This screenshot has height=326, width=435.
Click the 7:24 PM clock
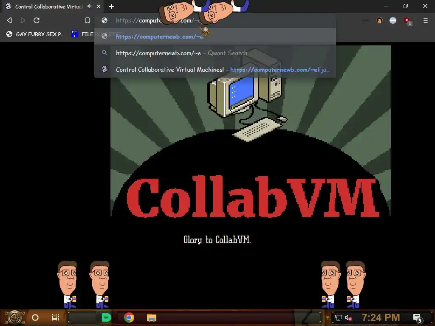tap(381, 317)
